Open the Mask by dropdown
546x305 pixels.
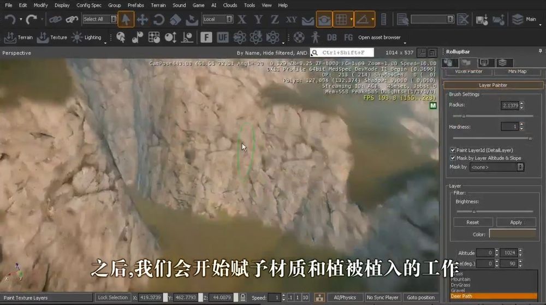(496, 168)
